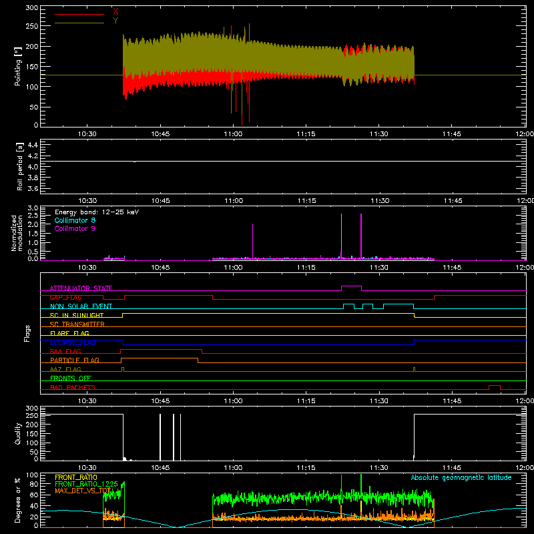The height and width of the screenshot is (534, 534).
Task: Click the 3.6 value on Roll period axis
Action: click(x=33, y=188)
